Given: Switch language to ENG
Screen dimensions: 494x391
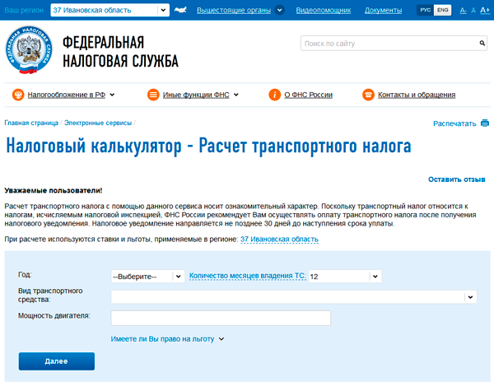Looking at the screenshot, I should 443,10.
